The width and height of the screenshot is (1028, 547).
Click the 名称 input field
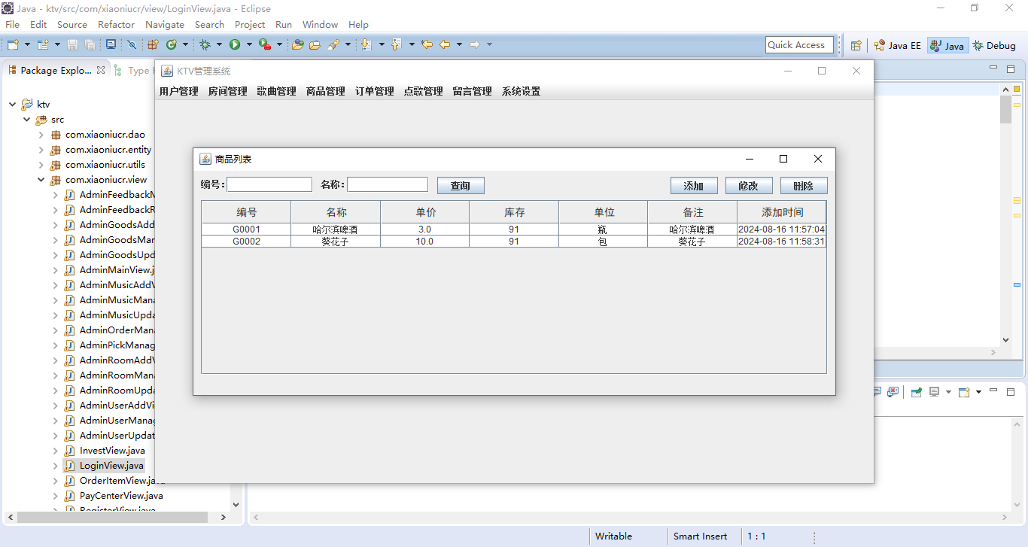coord(388,184)
